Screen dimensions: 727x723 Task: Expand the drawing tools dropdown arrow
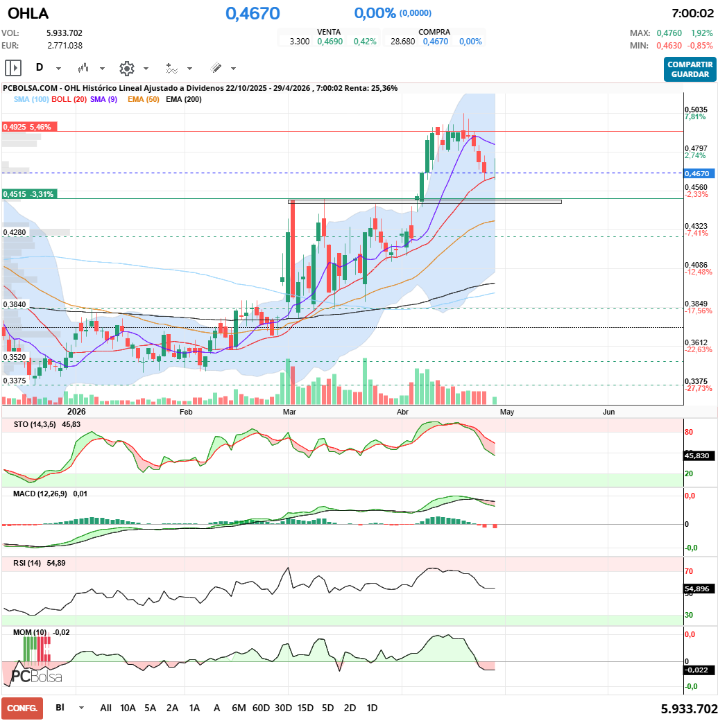[x=233, y=69]
